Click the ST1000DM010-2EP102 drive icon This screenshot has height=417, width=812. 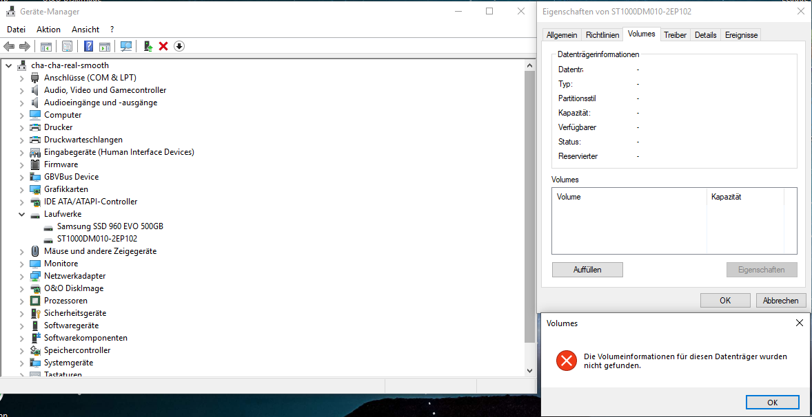tap(48, 239)
